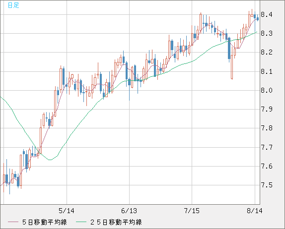The width and height of the screenshot is (285, 229).
Task: Click the 8.0 price axis label
Action: [x=267, y=90]
